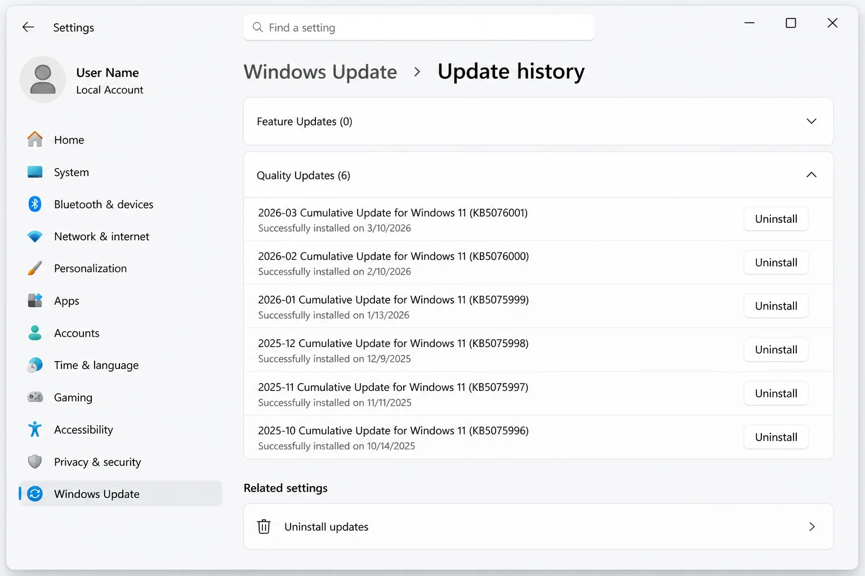Click the System monitor icon
The height and width of the screenshot is (576, 865).
35,172
